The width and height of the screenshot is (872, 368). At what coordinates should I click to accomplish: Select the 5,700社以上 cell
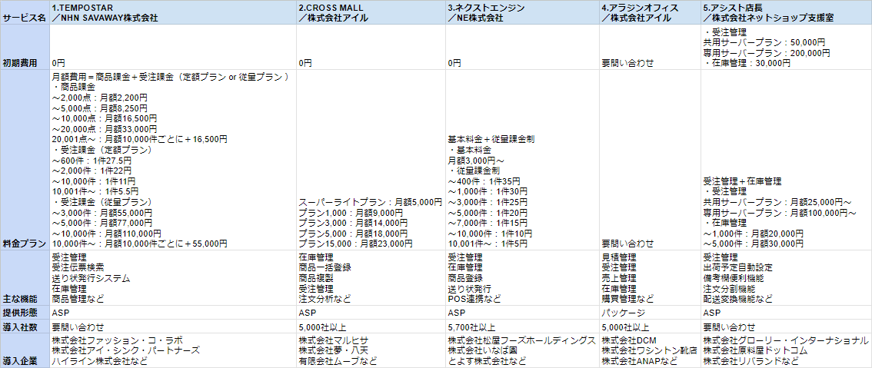(x=523, y=327)
